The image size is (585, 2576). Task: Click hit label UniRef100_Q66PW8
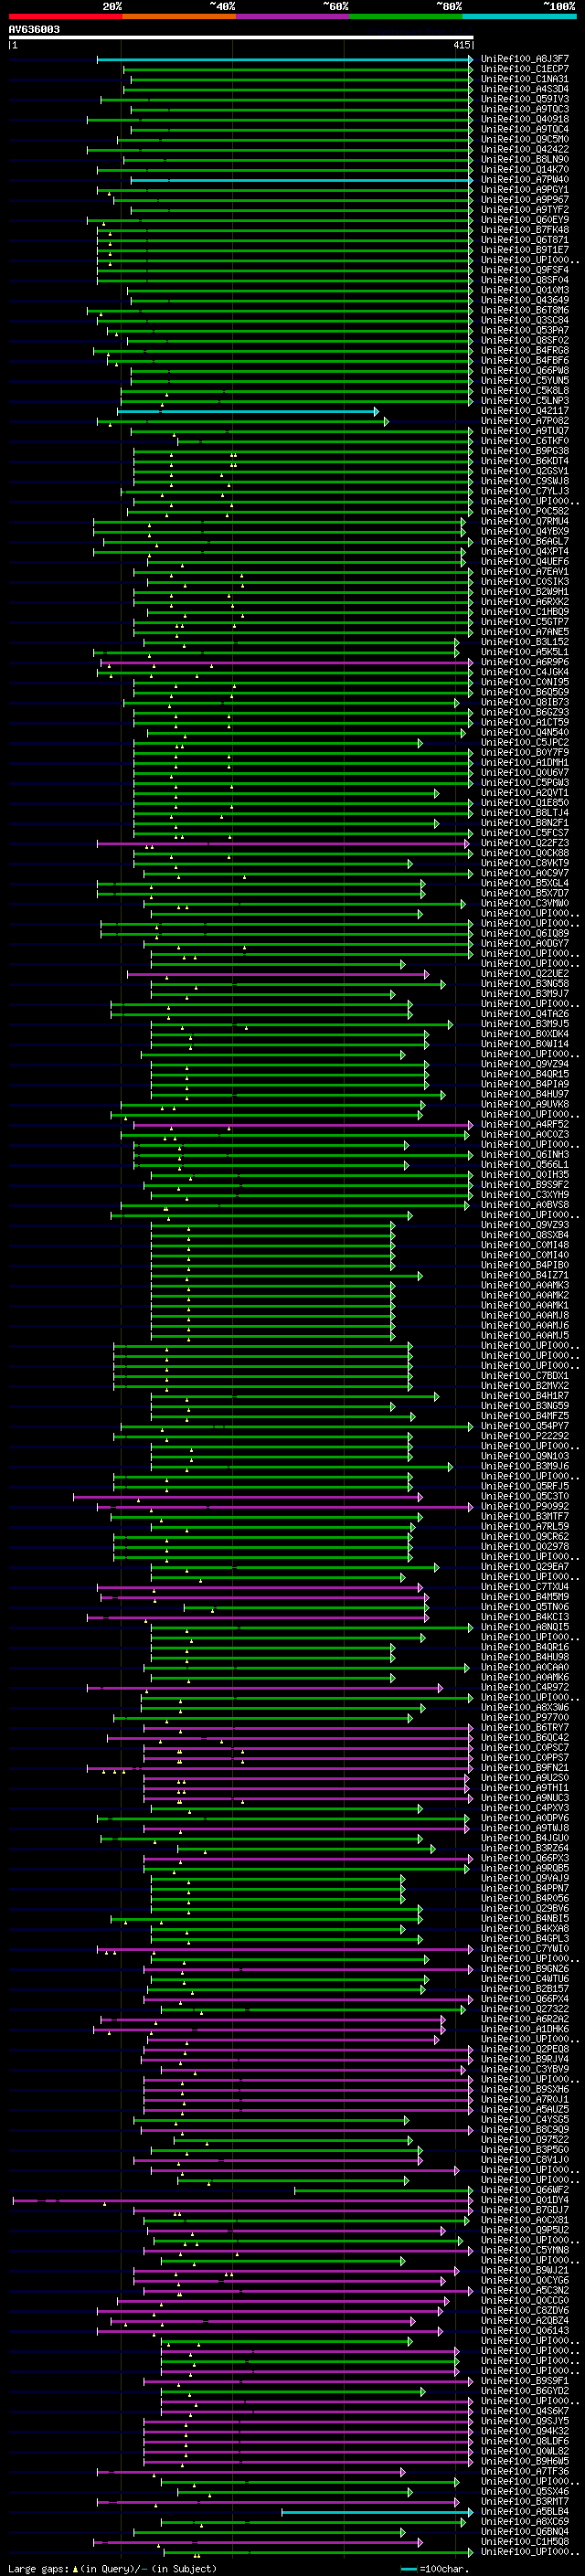tap(525, 370)
